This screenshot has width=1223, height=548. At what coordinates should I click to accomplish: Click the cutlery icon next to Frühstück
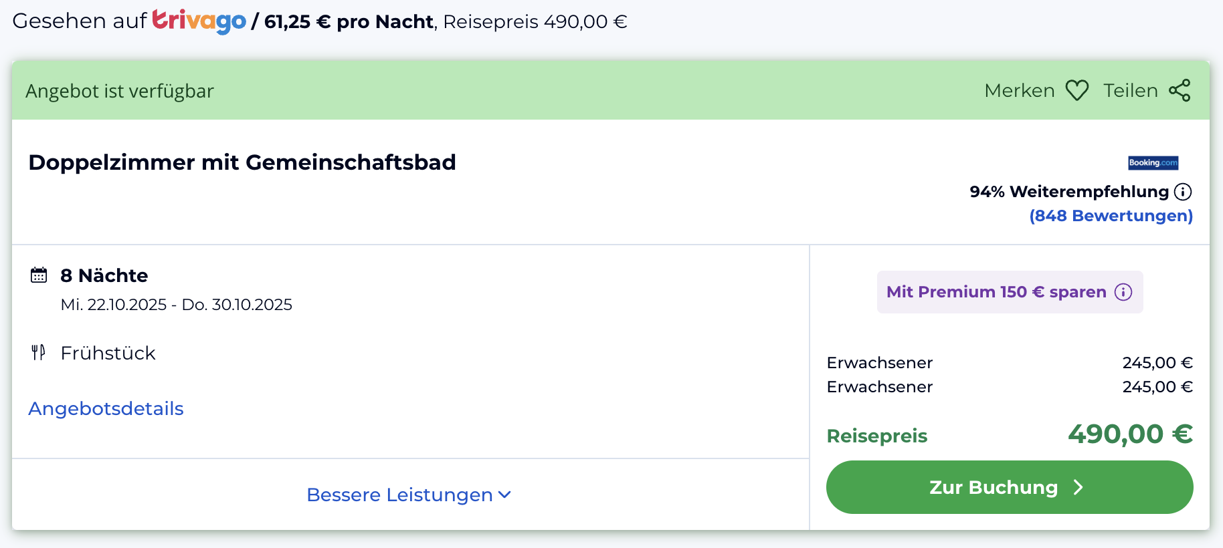click(38, 352)
